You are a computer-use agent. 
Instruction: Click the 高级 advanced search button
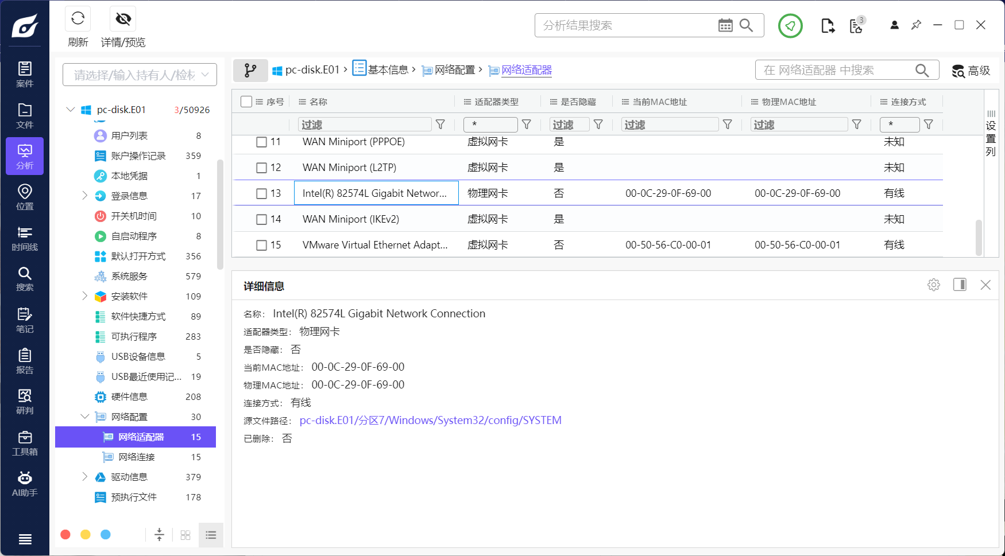[x=971, y=71]
